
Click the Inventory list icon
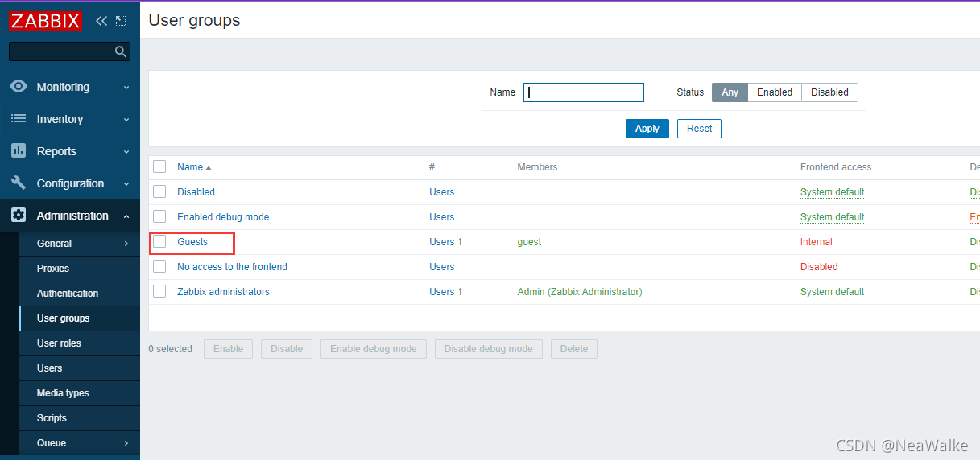click(x=19, y=119)
